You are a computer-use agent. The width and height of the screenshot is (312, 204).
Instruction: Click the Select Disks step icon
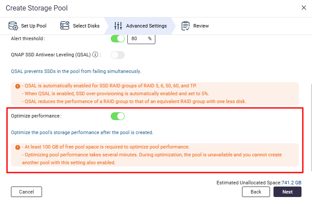[x=65, y=26]
